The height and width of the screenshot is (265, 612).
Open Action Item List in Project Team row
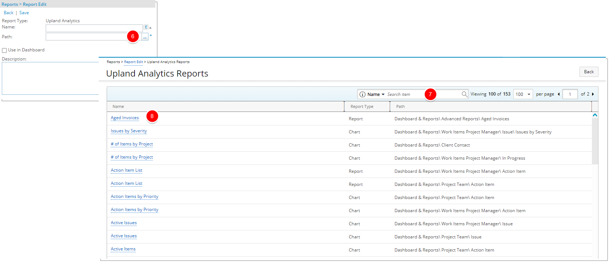coord(126,183)
